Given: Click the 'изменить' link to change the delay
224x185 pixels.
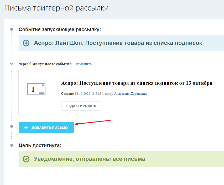Looking at the screenshot, I should click(84, 64).
